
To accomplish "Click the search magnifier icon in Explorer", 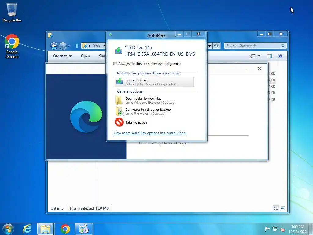I will tap(282, 46).
